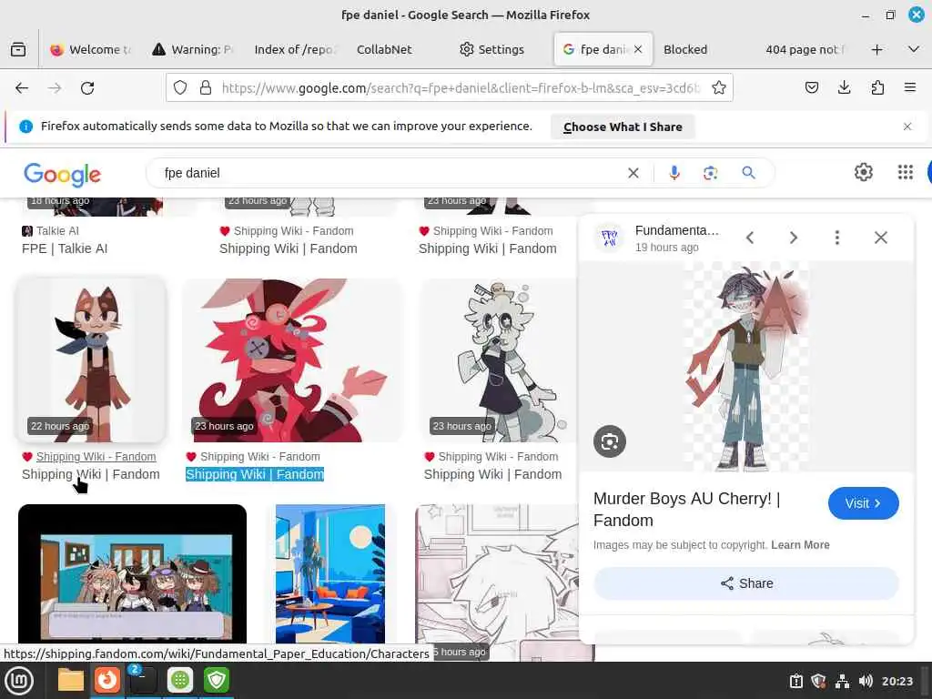List all tabs dropdown arrow
The width and height of the screenshot is (932, 699).
(x=914, y=49)
